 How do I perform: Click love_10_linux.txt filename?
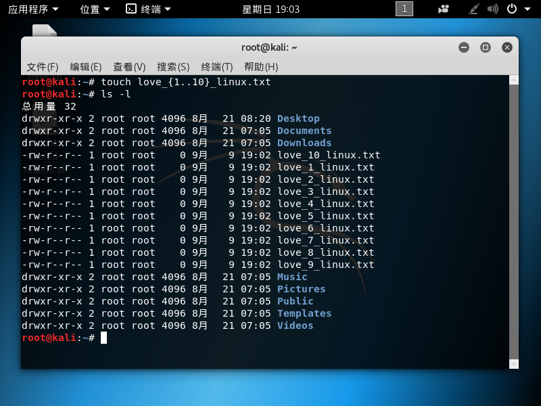329,155
